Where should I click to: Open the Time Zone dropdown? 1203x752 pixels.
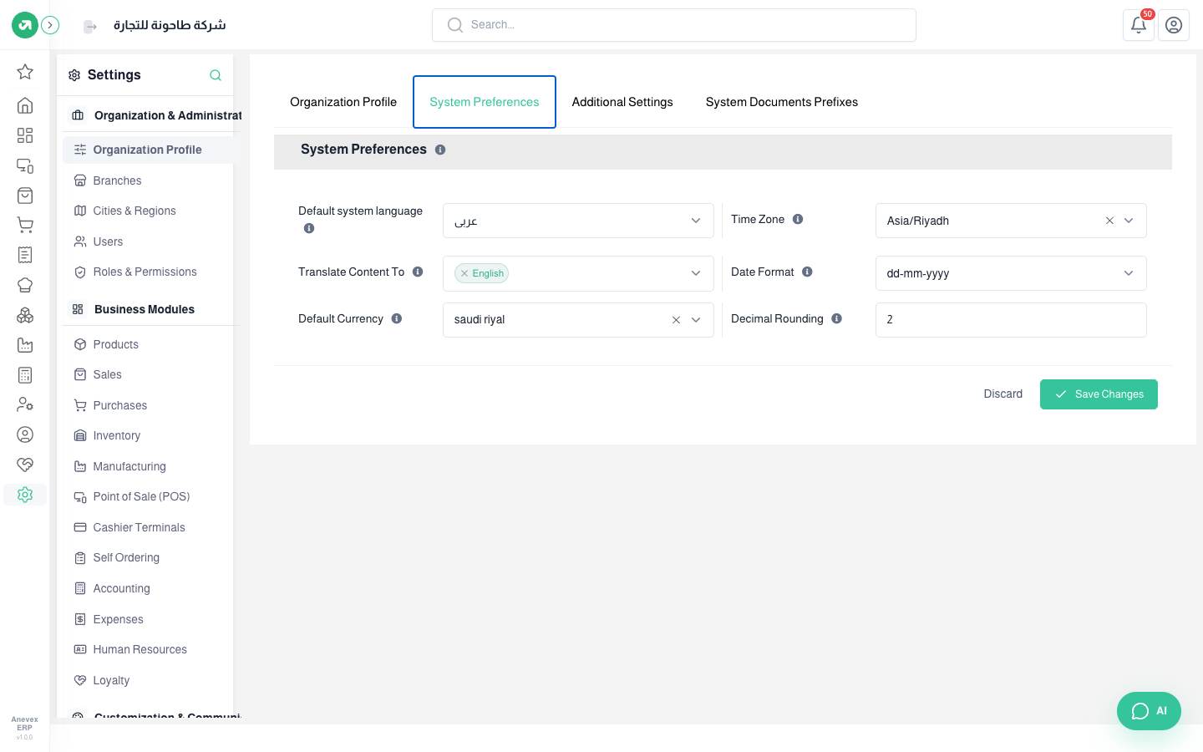coord(1011,221)
